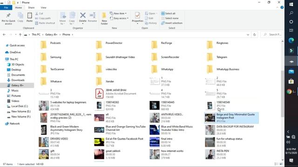This screenshot has width=298, height=167.
Task: Open the Chrome taskbar icon
Action: [x=289, y=92]
